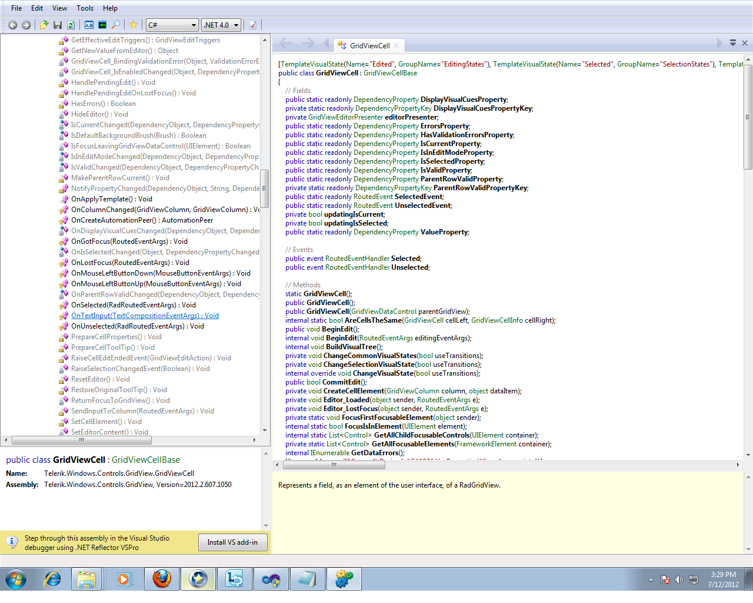Click the Refresh toolbar icon
753x603 pixels.
click(x=71, y=25)
